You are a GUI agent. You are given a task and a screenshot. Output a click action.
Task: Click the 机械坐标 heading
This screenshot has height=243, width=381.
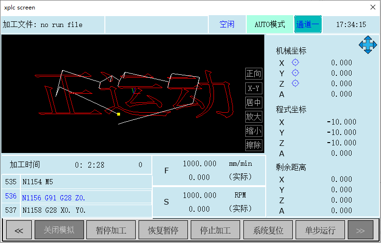point(291,51)
